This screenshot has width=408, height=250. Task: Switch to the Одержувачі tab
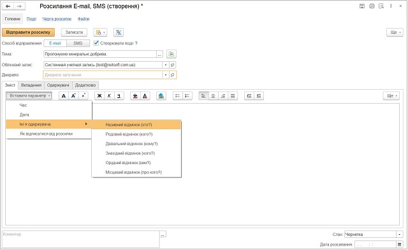click(58, 85)
